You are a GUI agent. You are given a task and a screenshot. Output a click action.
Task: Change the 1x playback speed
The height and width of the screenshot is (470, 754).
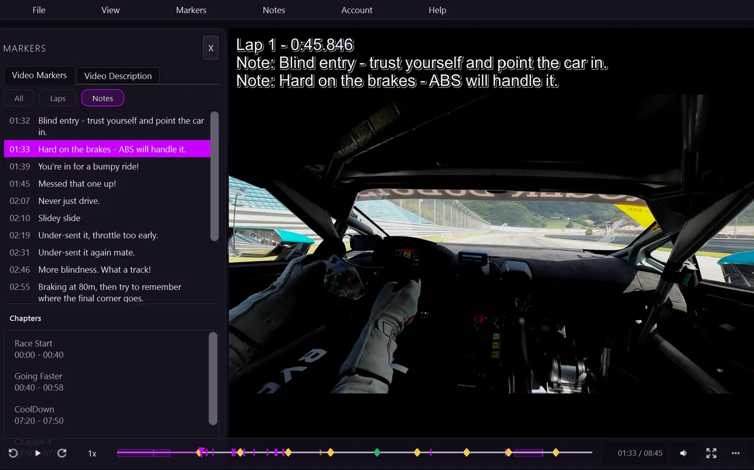click(92, 454)
